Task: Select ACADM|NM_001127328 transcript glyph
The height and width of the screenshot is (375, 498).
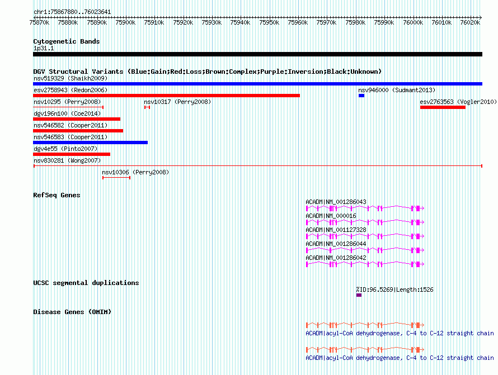Action: pyautogui.click(x=365, y=236)
